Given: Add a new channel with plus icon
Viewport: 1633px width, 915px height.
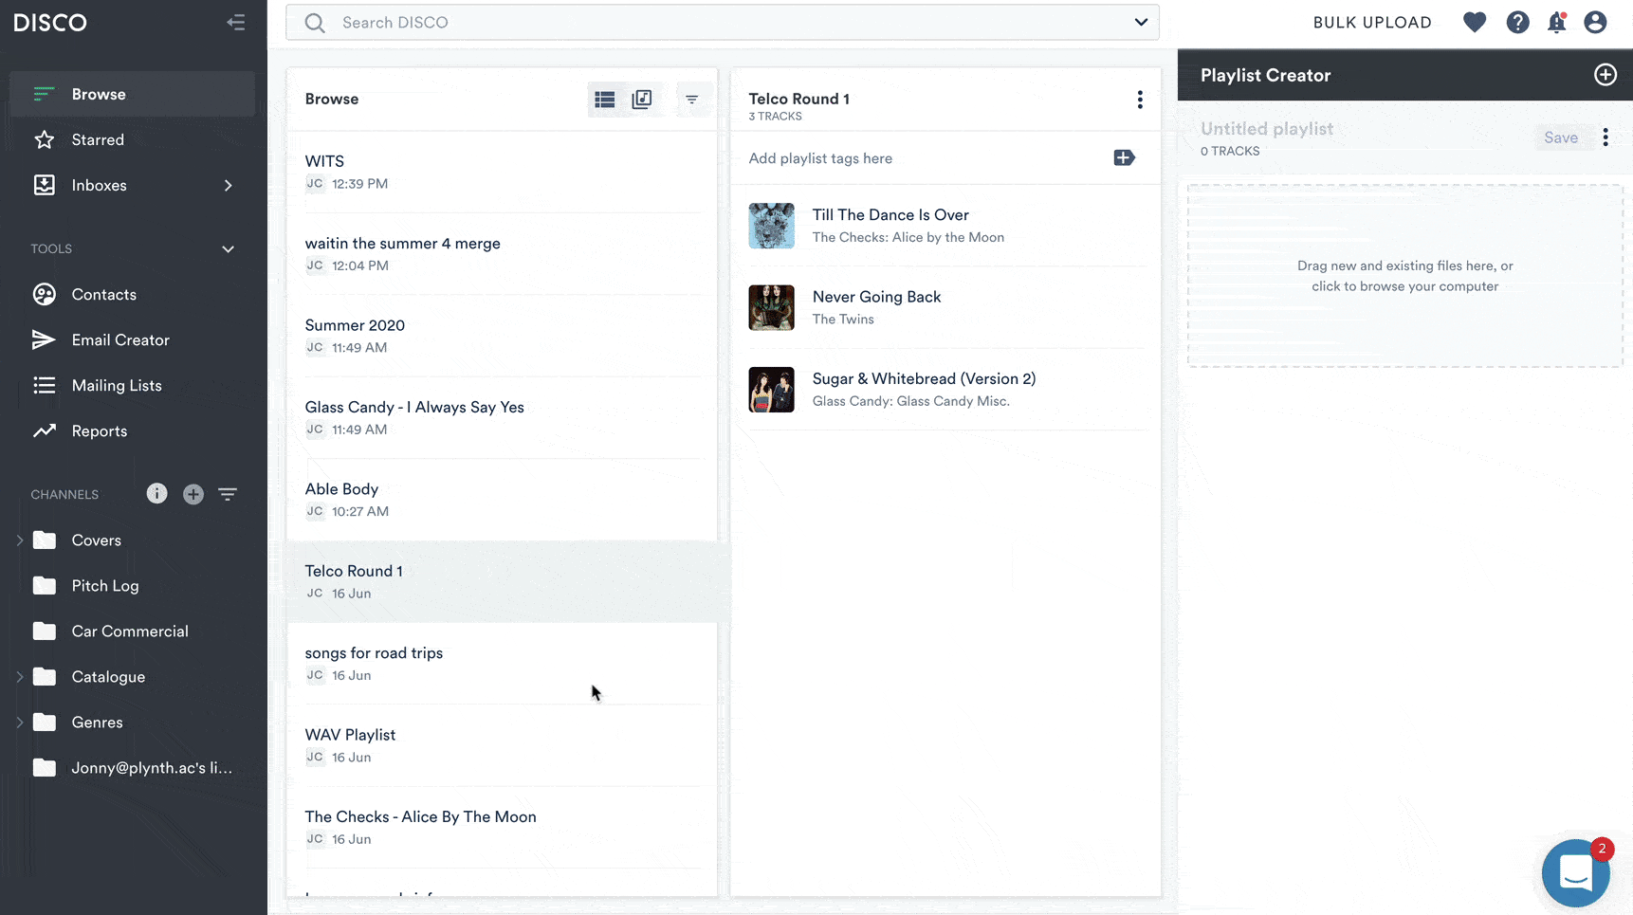Looking at the screenshot, I should [x=193, y=494].
